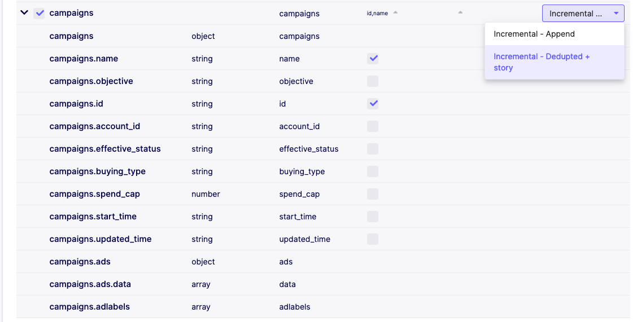This screenshot has width=637, height=322.
Task: Uncheck the id field checkbox
Action: [373, 104]
